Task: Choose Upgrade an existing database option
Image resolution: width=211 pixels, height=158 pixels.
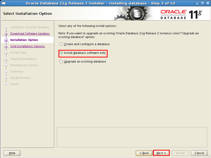Action: tap(83, 62)
